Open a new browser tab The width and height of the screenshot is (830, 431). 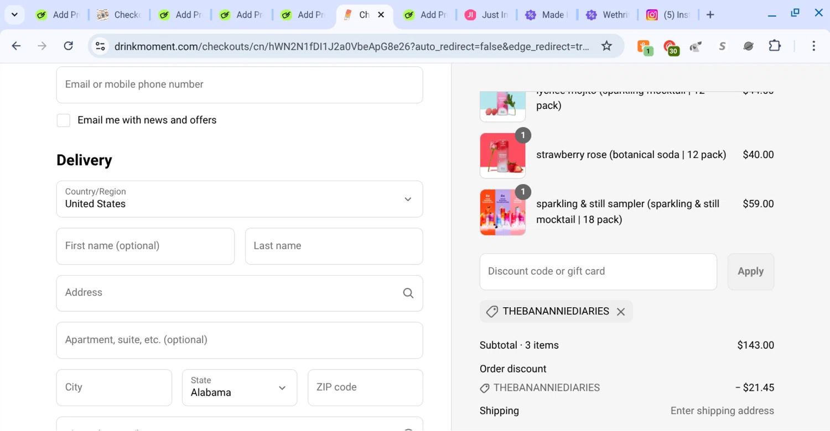click(x=710, y=15)
